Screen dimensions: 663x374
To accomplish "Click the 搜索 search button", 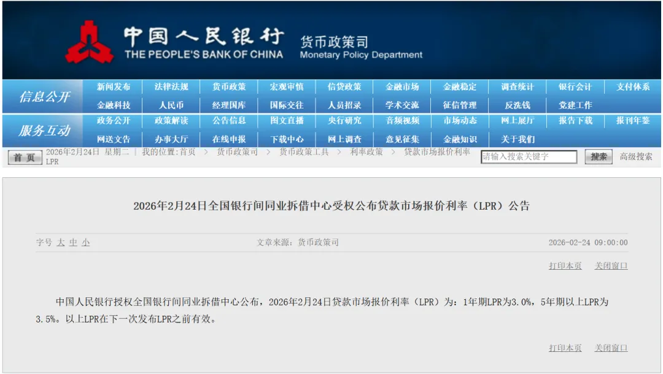I will tap(599, 156).
